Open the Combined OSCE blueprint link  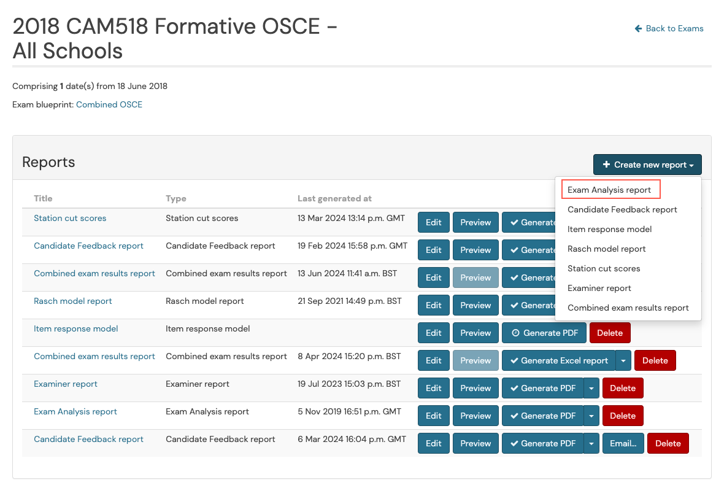click(109, 104)
